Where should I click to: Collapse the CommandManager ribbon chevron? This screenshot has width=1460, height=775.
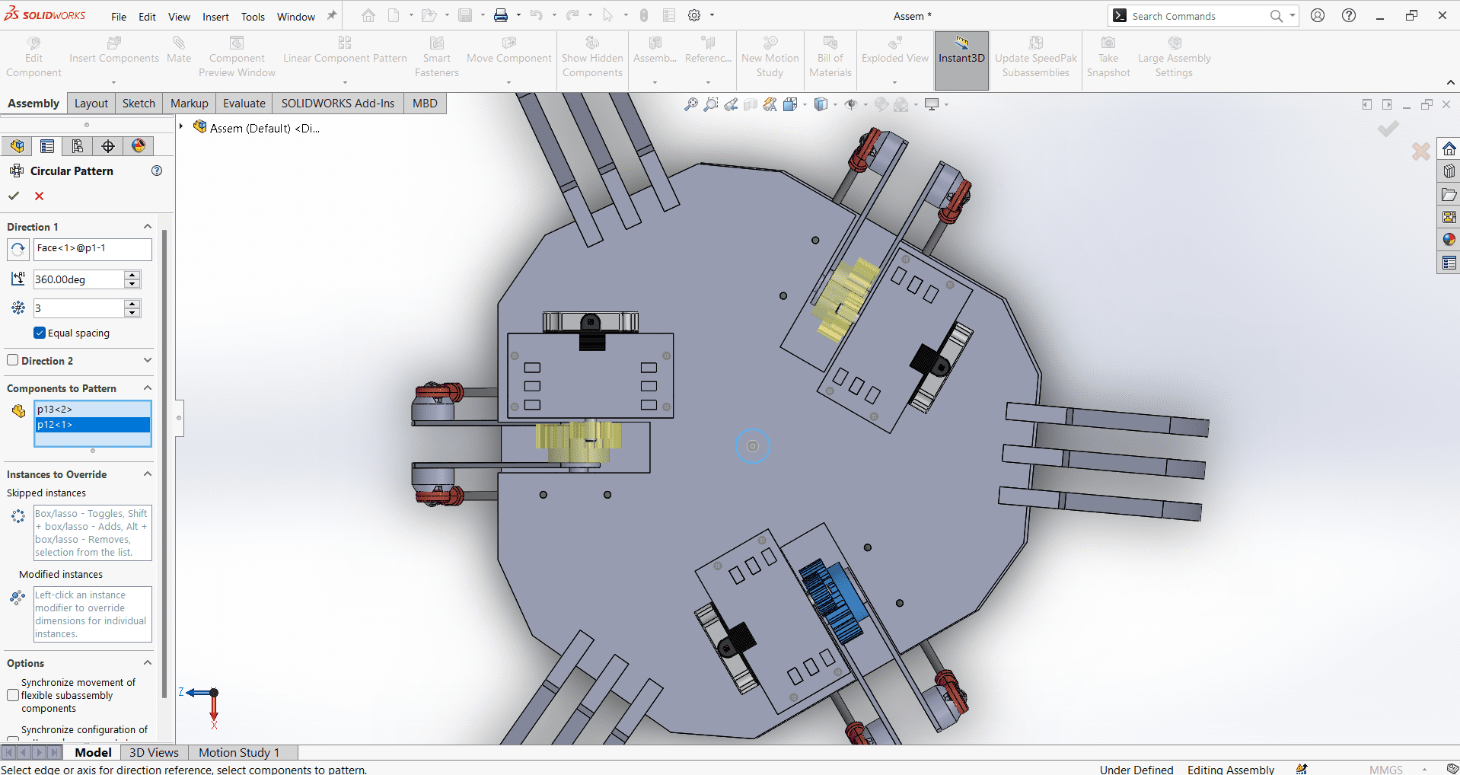[x=1451, y=82]
